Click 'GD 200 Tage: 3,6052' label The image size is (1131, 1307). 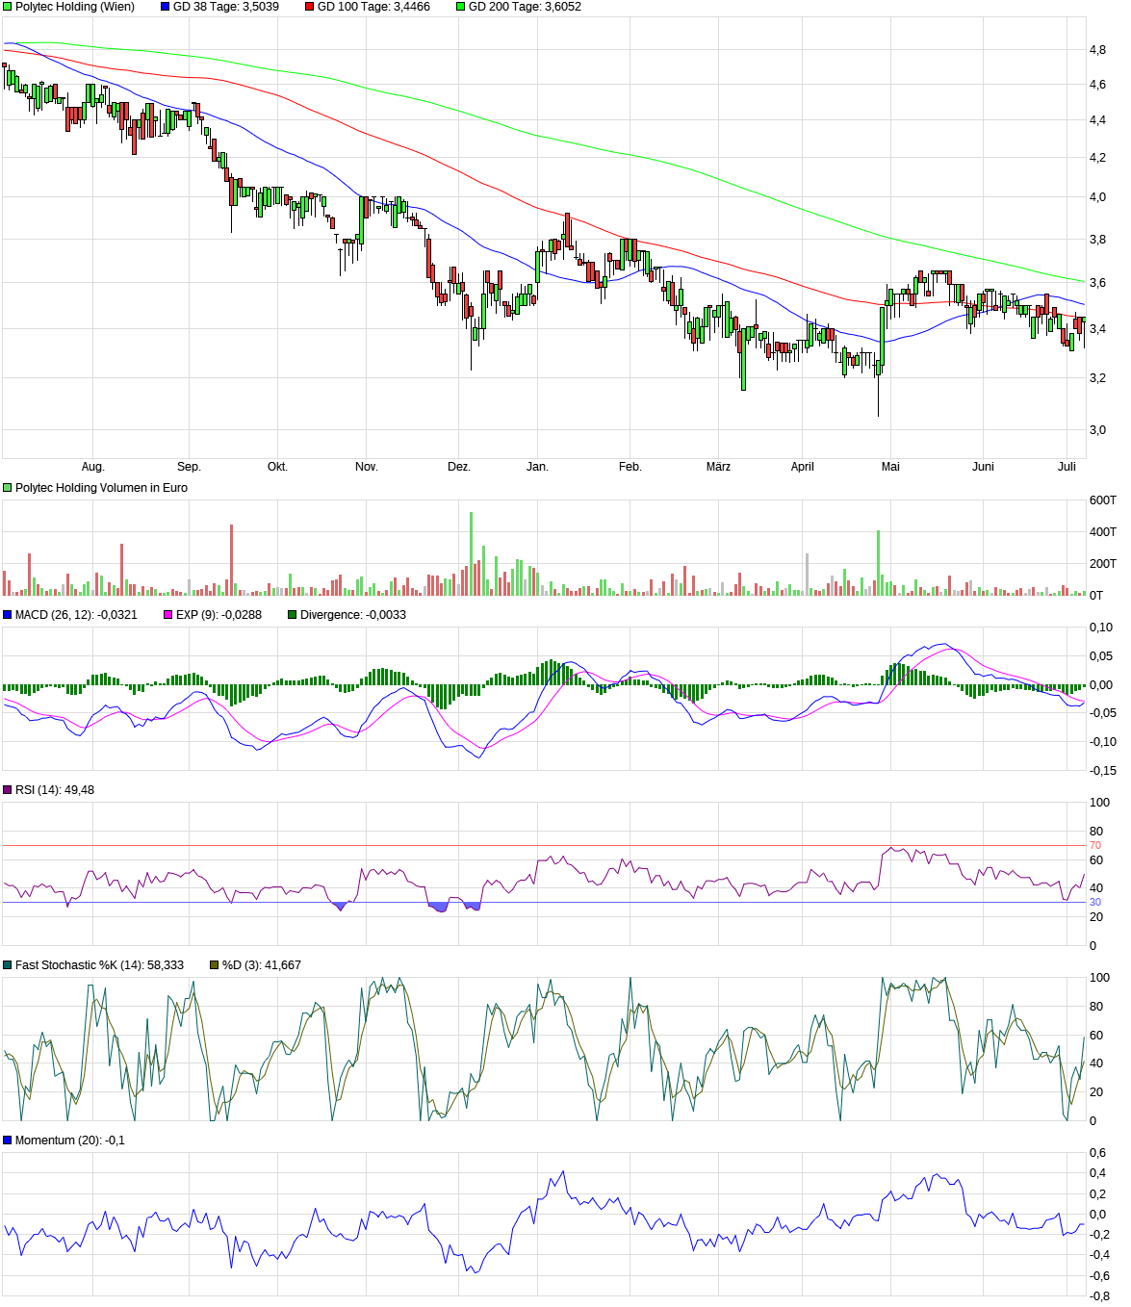526,7
